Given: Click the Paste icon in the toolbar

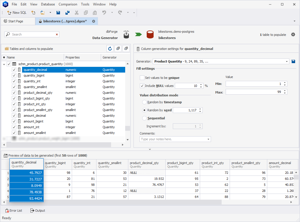Looking at the screenshot, I should click(95, 13).
